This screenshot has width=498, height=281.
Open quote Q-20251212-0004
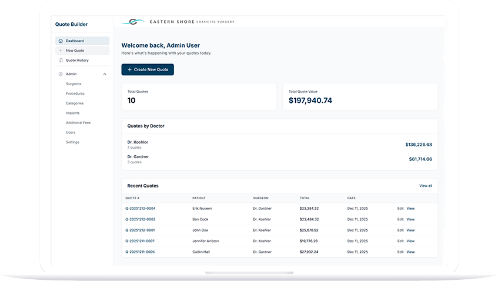point(140,209)
